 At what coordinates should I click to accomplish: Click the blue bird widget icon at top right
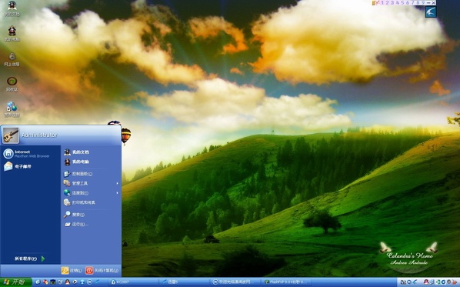tap(431, 12)
